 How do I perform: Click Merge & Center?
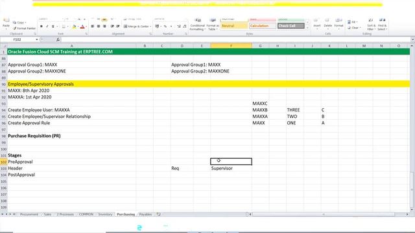(x=136, y=27)
